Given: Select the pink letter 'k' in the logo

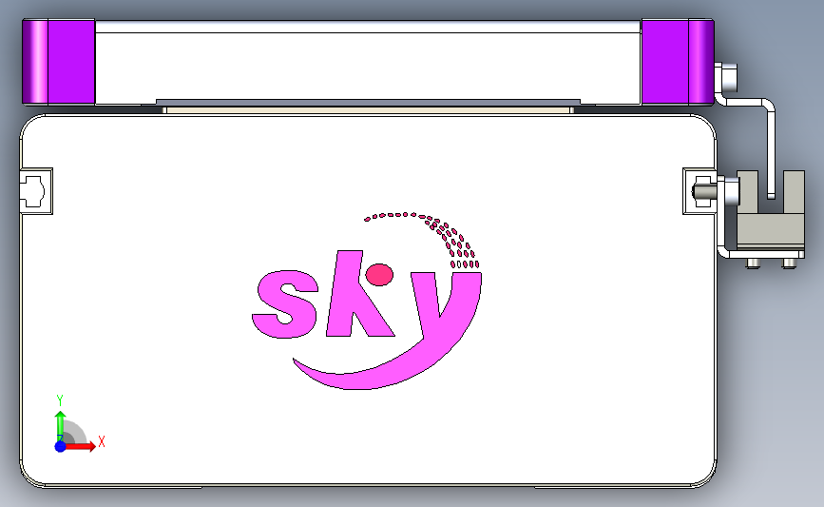Looking at the screenshot, I should tap(359, 294).
